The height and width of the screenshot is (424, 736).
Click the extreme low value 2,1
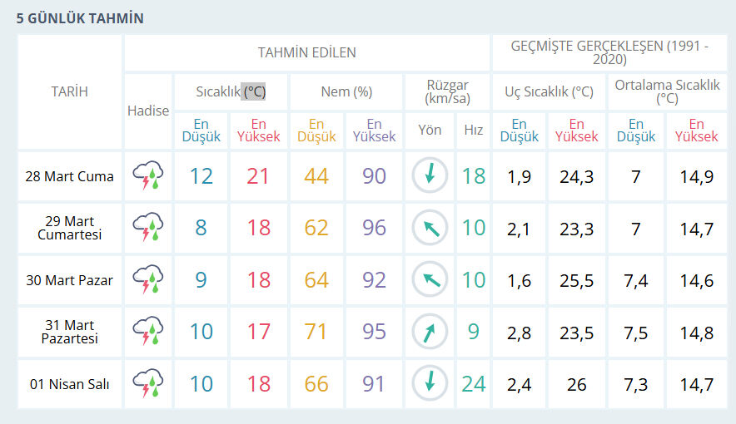coord(519,229)
